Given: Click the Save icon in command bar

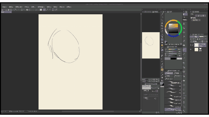Looking at the screenshot, I should [x=11, y=10].
